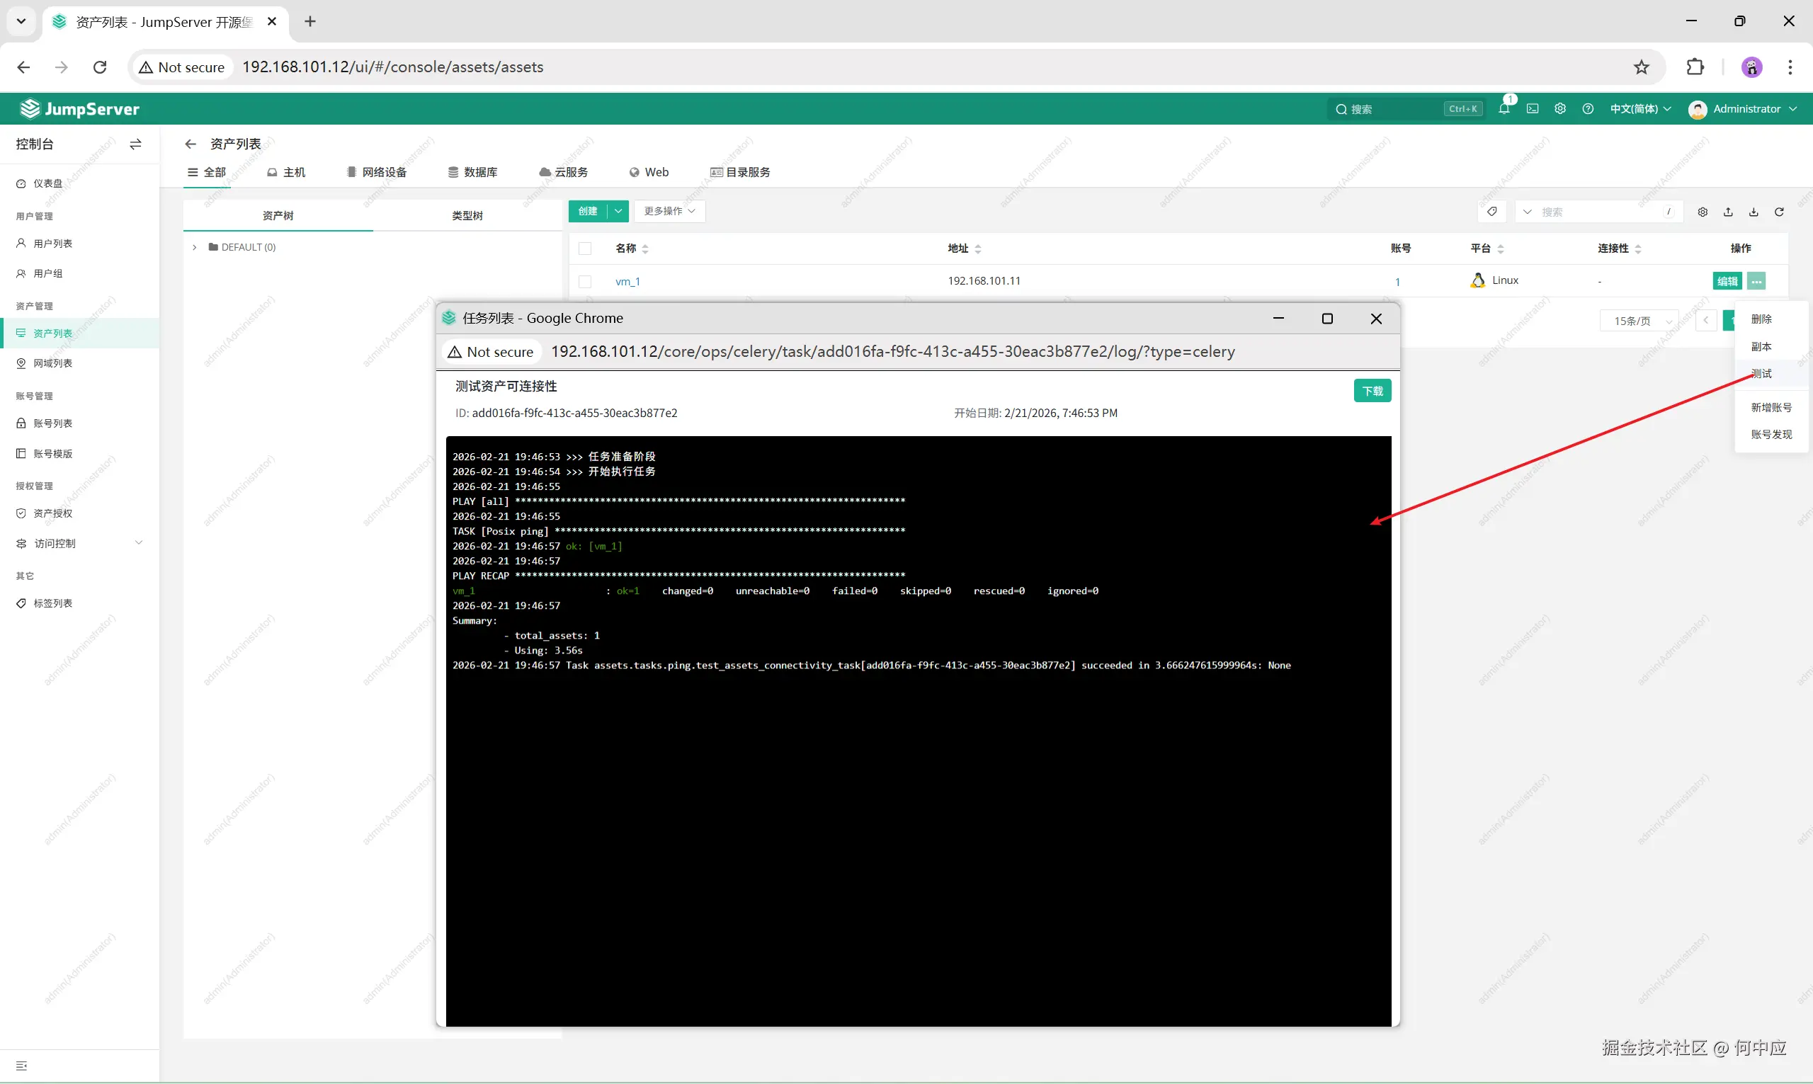Click the tag filter icon above table
Image resolution: width=1813 pixels, height=1084 pixels.
pyautogui.click(x=1491, y=212)
